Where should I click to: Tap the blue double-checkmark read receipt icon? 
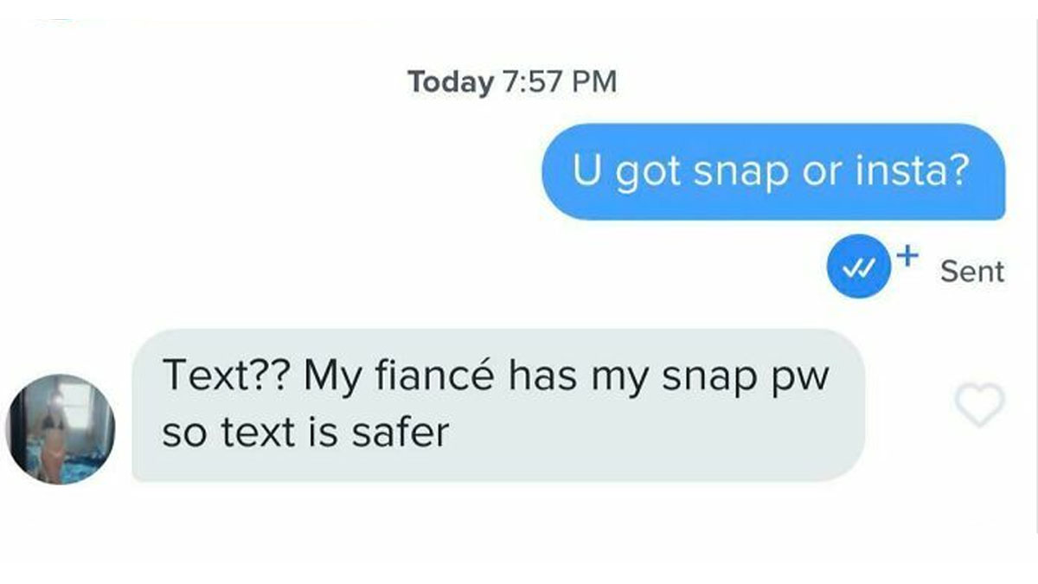855,271
